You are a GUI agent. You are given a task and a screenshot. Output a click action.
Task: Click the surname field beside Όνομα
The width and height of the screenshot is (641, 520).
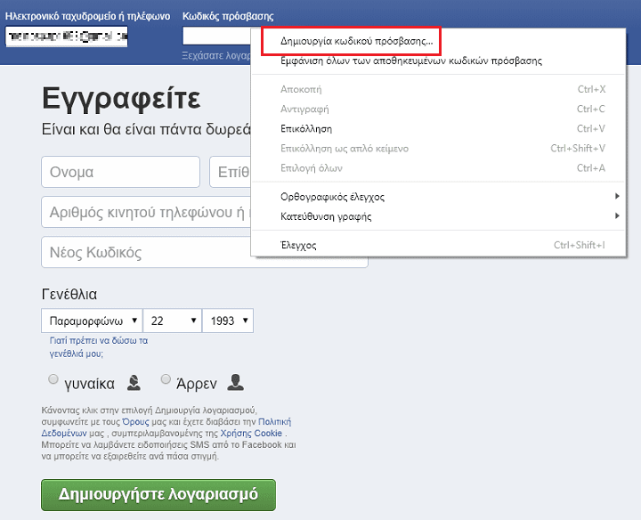231,172
